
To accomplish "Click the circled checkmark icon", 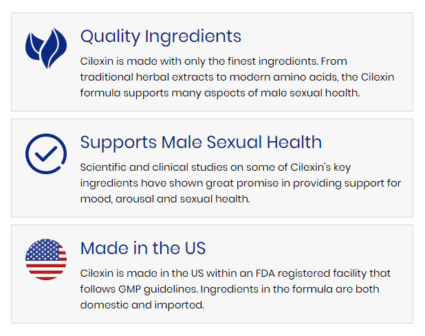I will 46,154.
